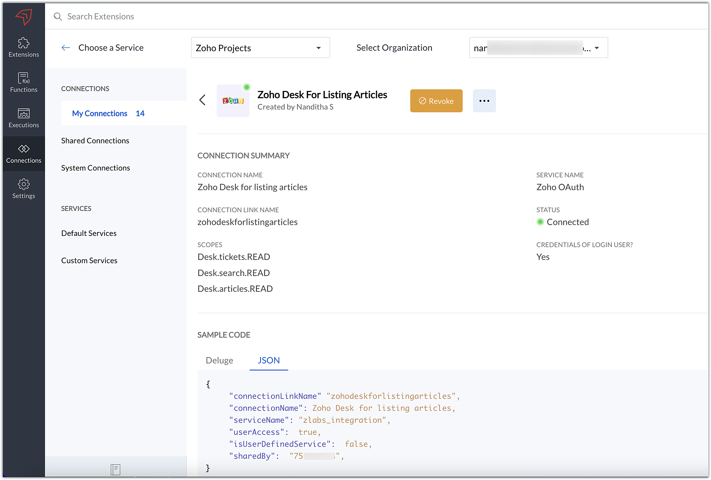
Task: Click the back chevron beside Zoho logo
Action: coord(203,100)
